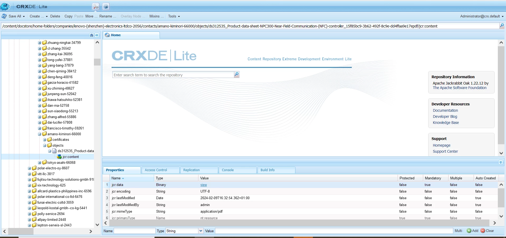506x238 pixels.
Task: Open the Support Center link
Action: (445, 151)
